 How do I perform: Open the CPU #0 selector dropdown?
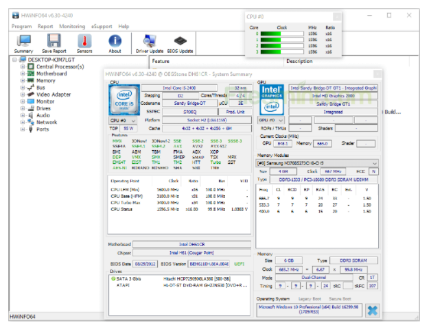(x=123, y=121)
